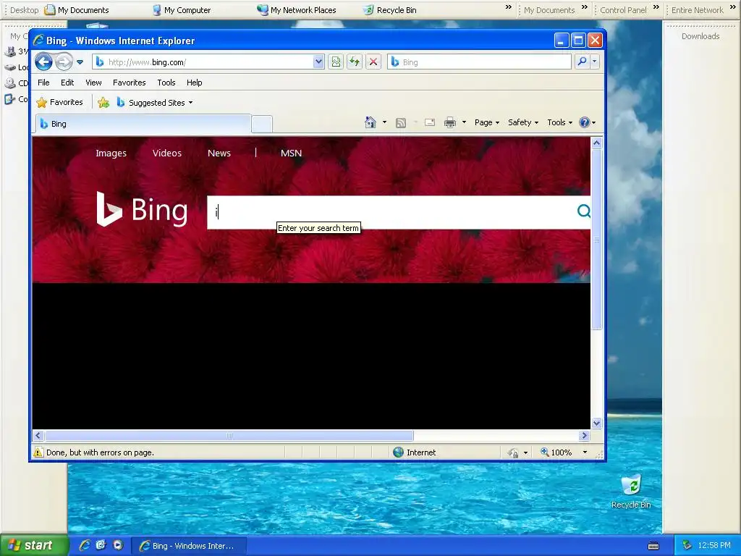
Task: Open the View menu
Action: coord(93,83)
